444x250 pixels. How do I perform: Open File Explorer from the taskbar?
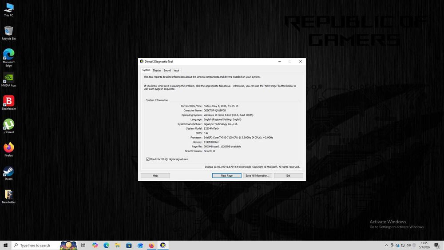pyautogui.click(x=118, y=245)
